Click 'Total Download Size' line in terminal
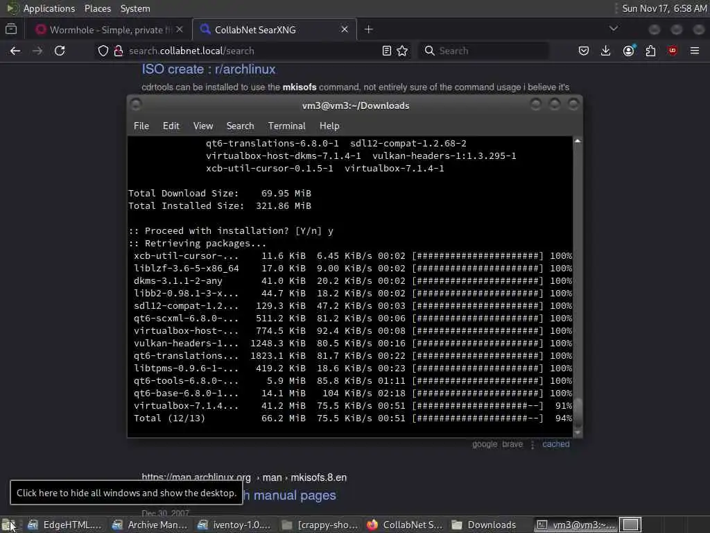 click(220, 194)
